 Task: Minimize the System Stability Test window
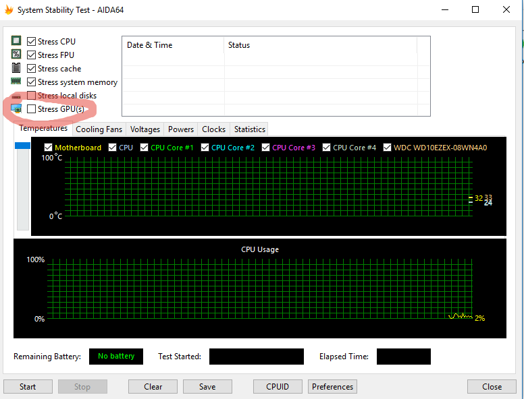pyautogui.click(x=445, y=9)
